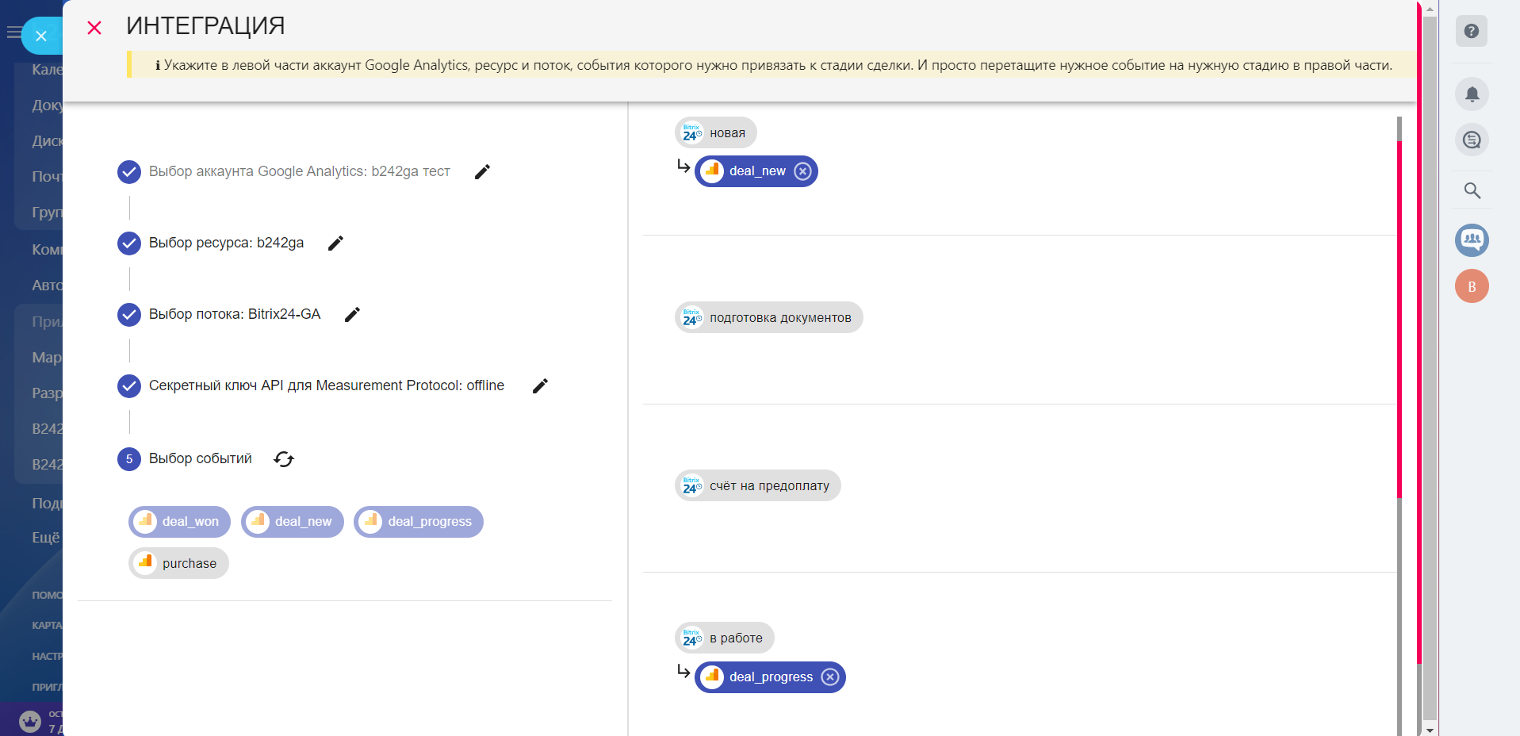The height and width of the screenshot is (736, 1520).
Task: Open the help question mark icon
Action: tap(1472, 32)
